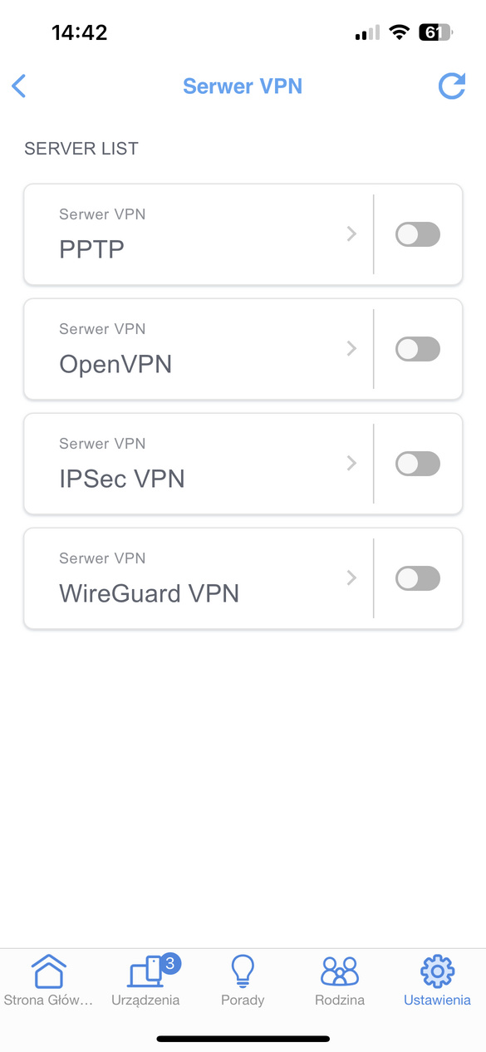Check the Wi-Fi status icon
This screenshot has width=486, height=1052.
(x=400, y=33)
